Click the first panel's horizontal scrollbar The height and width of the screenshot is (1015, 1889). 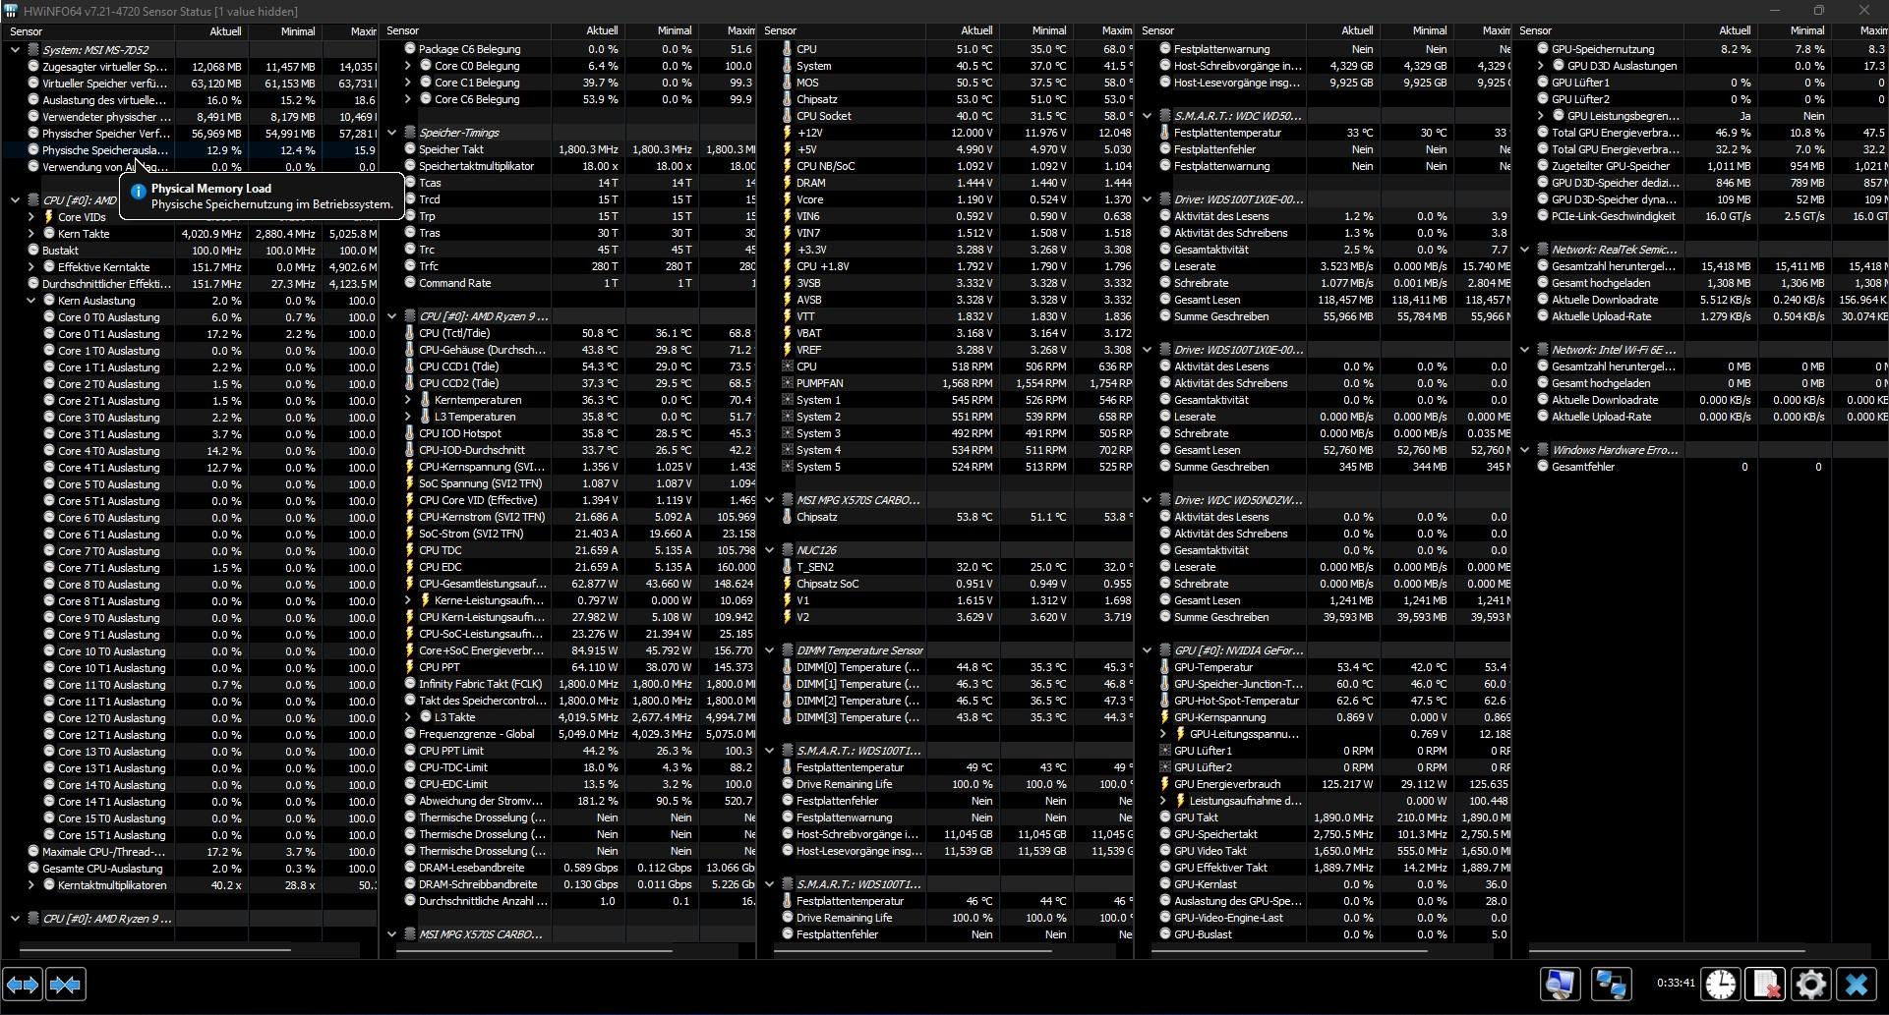point(155,950)
